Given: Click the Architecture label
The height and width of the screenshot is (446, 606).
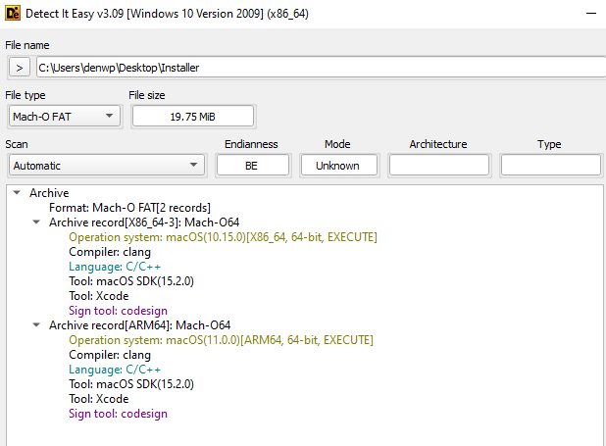Looking at the screenshot, I should (x=438, y=144).
